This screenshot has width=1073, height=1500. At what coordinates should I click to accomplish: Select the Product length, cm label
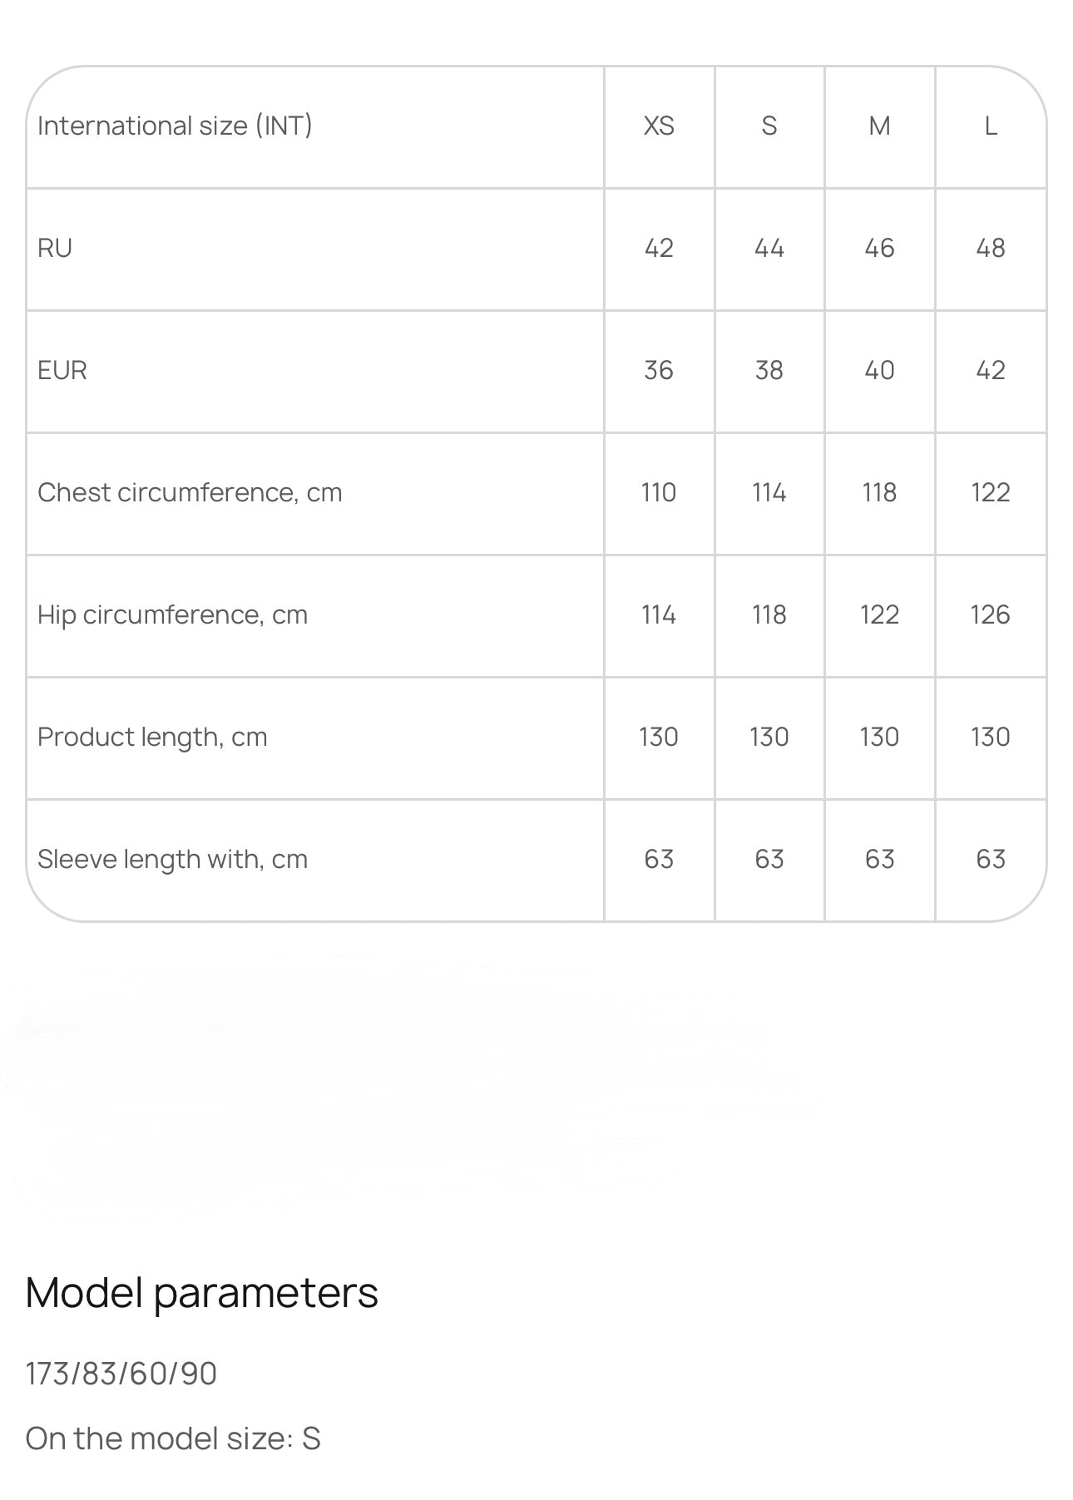152,738
